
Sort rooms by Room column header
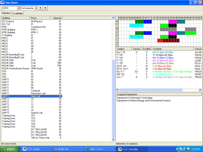coord(40,18)
